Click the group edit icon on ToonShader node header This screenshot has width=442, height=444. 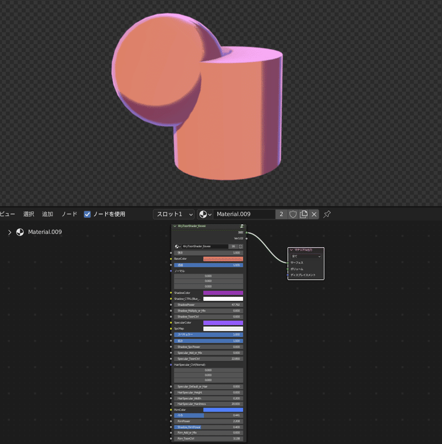pyautogui.click(x=242, y=226)
